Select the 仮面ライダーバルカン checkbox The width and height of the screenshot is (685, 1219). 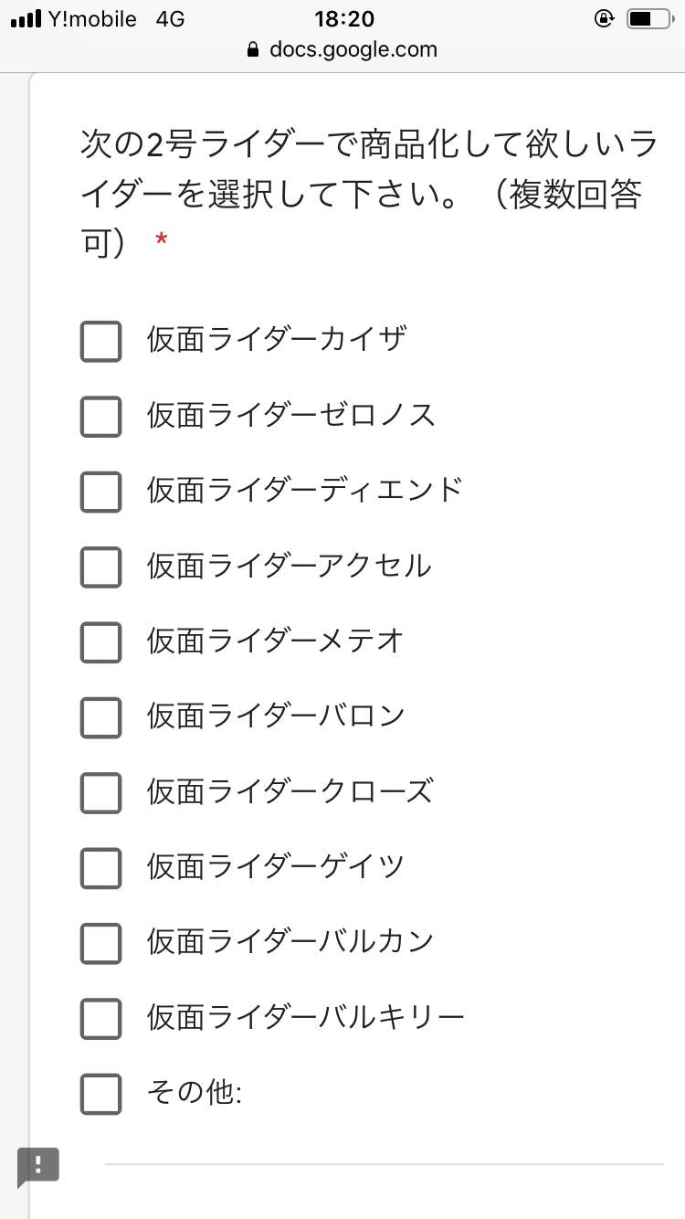point(100,942)
